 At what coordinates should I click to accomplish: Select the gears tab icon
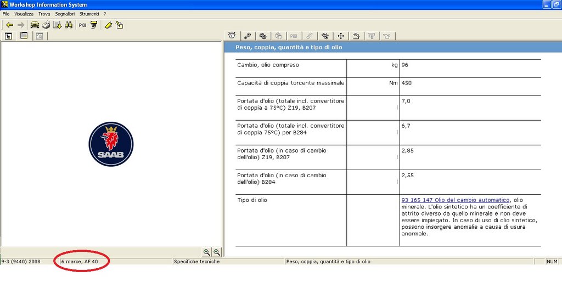(263, 36)
